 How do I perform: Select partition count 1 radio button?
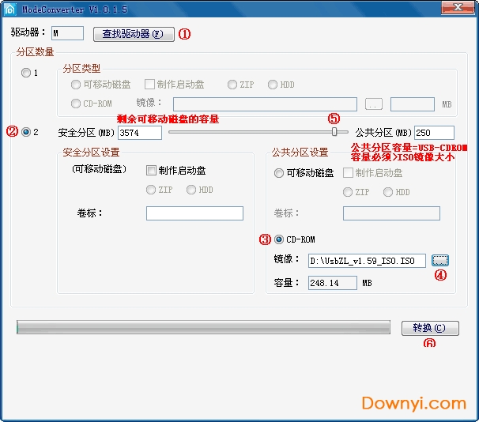(26, 73)
